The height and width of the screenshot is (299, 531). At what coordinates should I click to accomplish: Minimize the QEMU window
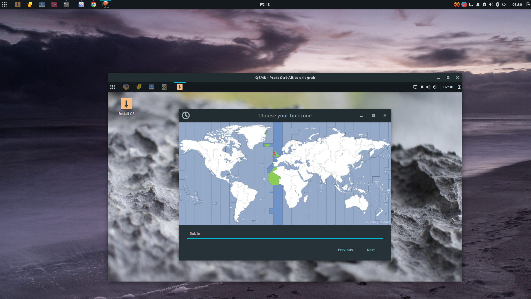(439, 78)
